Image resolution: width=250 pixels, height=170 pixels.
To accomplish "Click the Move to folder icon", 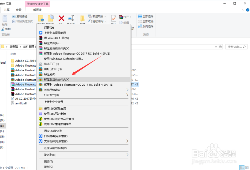I will 41,18.
